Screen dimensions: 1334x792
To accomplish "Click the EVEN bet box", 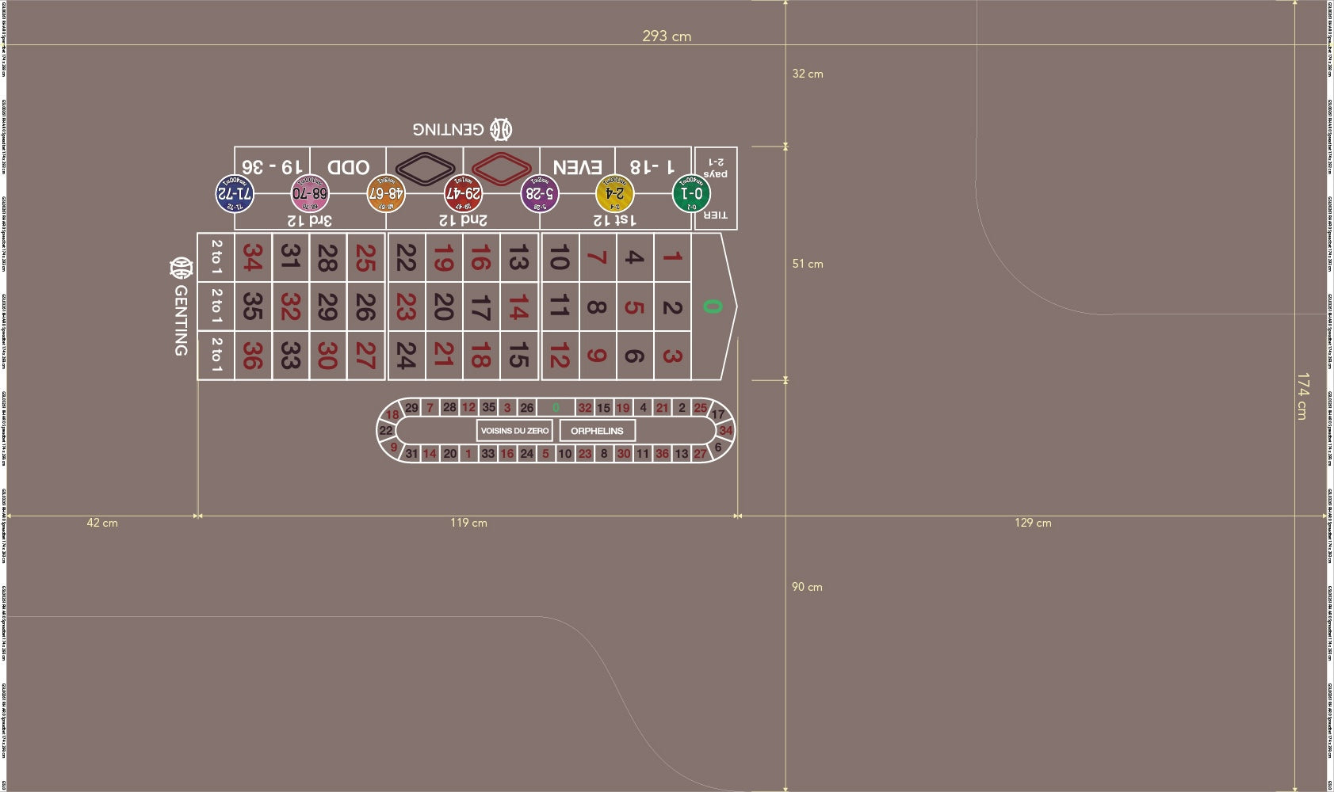I will [577, 167].
